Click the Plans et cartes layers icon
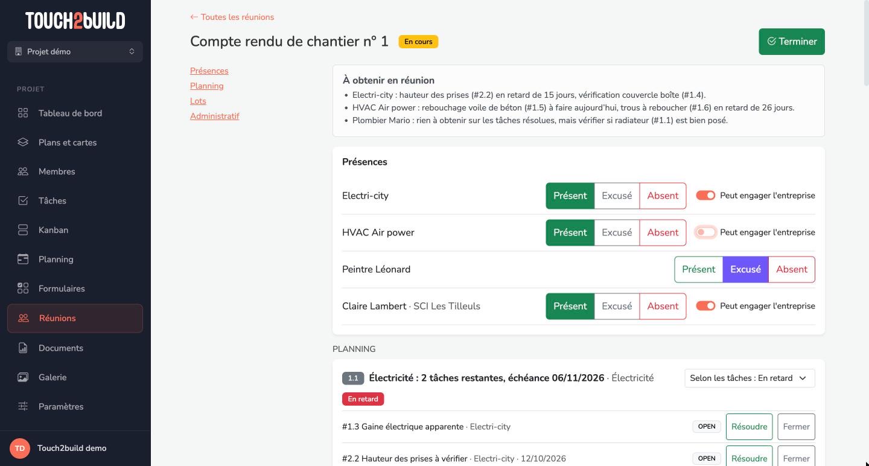Viewport: 869px width, 466px height. tap(23, 142)
